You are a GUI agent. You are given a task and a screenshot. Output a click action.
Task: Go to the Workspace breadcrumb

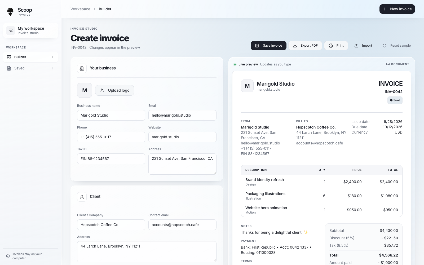(80, 9)
